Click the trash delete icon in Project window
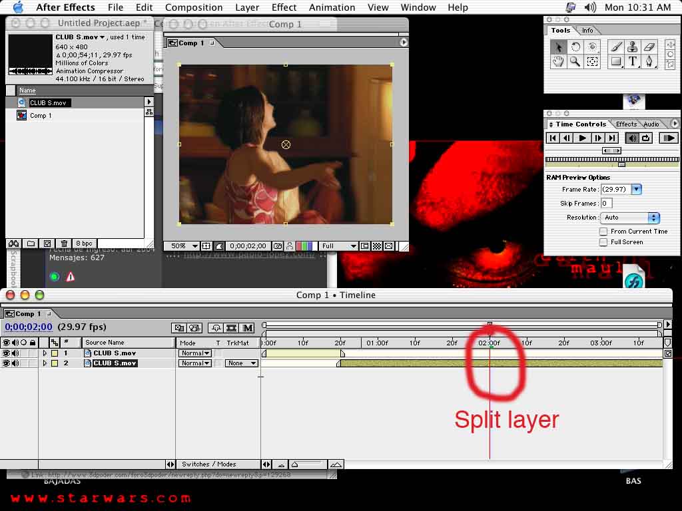 click(x=64, y=244)
